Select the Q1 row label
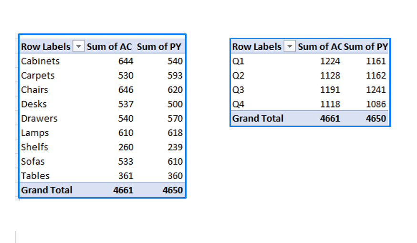Viewport: 417px width, 243px height. pos(238,61)
